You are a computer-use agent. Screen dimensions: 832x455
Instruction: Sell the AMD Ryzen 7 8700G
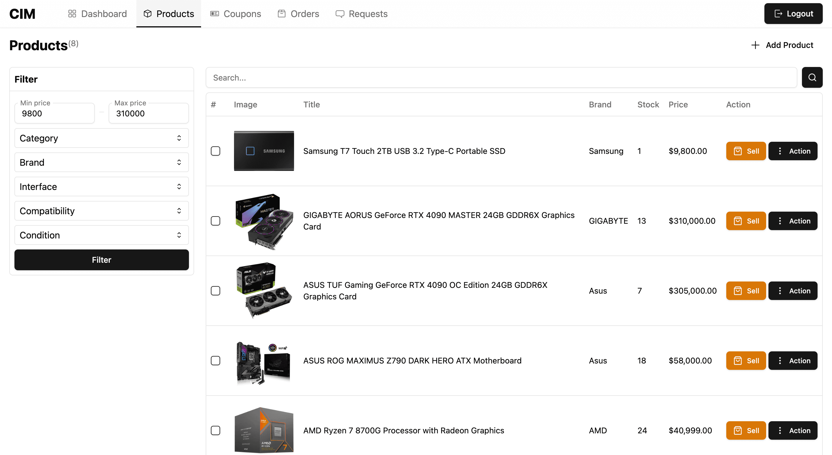(746, 430)
